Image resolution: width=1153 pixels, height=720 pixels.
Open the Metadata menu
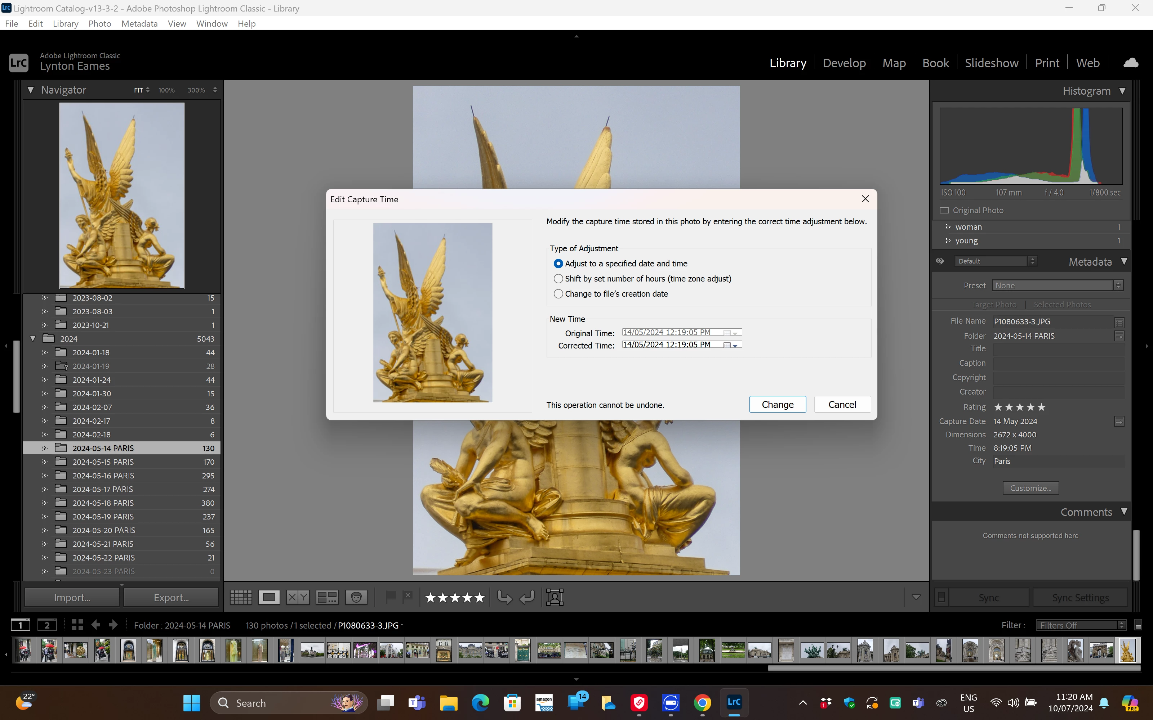[139, 23]
